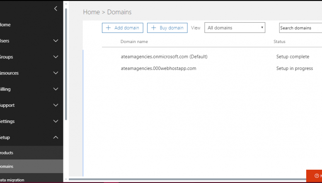
Task: Select Data migration under Setup
Action: tap(12, 180)
